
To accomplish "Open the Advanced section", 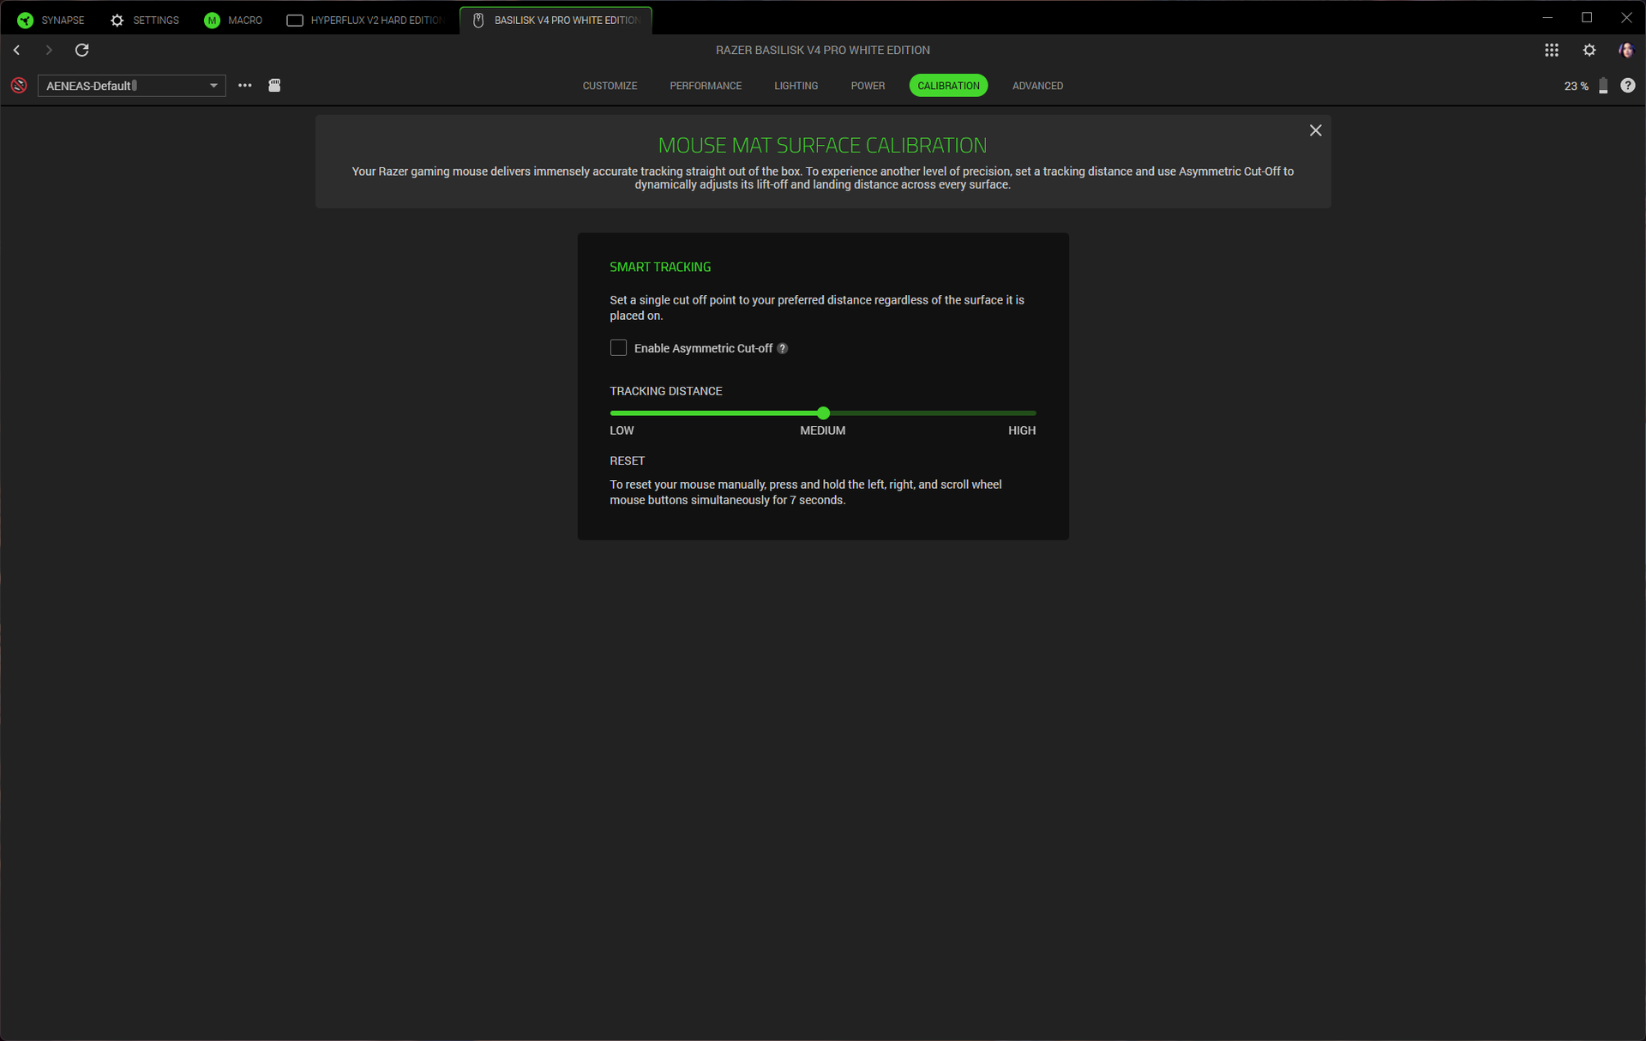I will (x=1037, y=86).
